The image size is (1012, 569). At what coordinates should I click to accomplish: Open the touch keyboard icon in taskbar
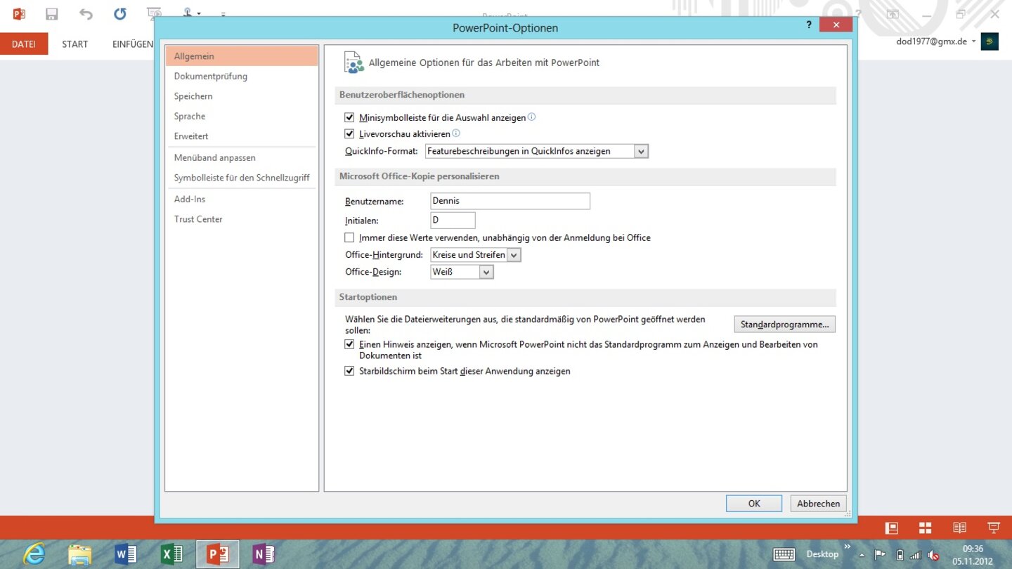click(784, 554)
